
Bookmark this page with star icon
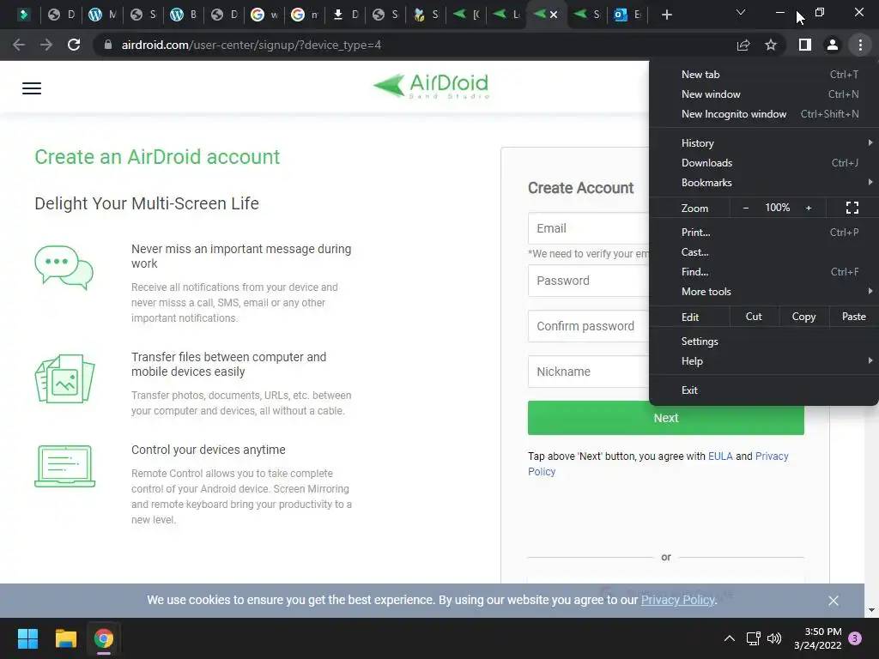tap(771, 45)
